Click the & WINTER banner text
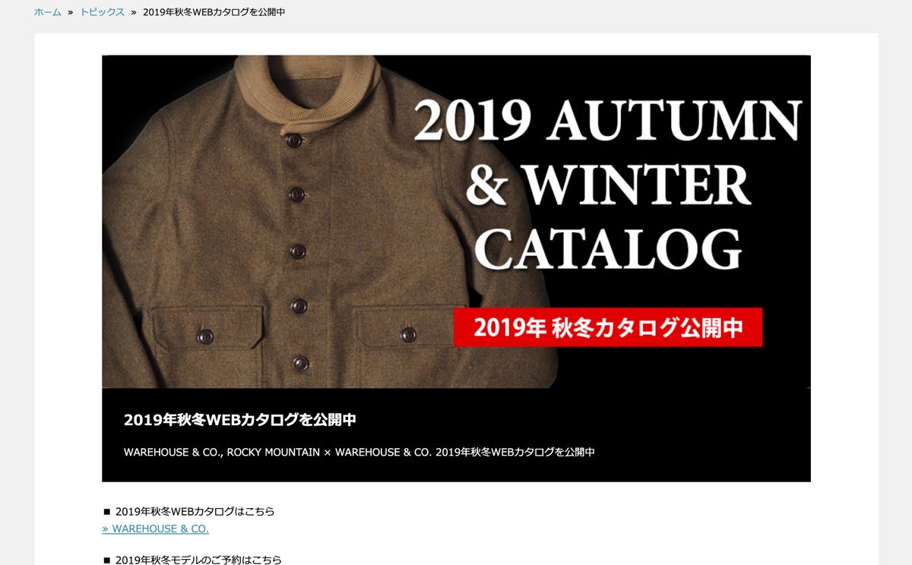This screenshot has height=565, width=912. tap(608, 184)
